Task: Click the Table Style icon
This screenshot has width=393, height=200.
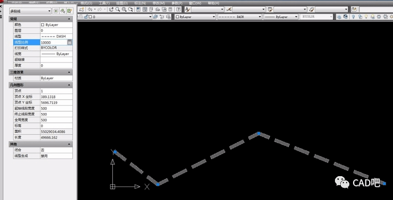Action: (x=270, y=10)
